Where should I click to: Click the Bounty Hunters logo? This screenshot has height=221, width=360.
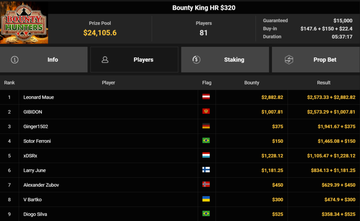24,22
